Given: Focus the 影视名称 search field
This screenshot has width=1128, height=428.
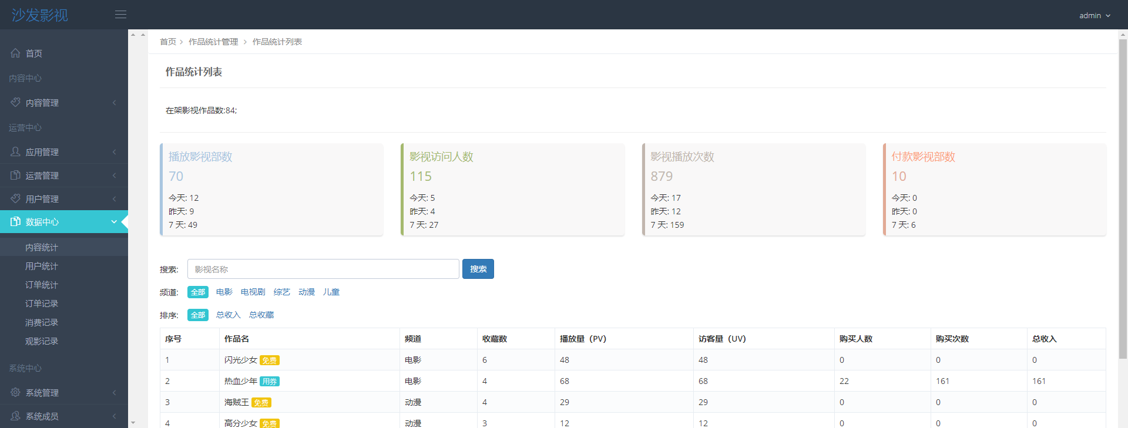Looking at the screenshot, I should (323, 269).
